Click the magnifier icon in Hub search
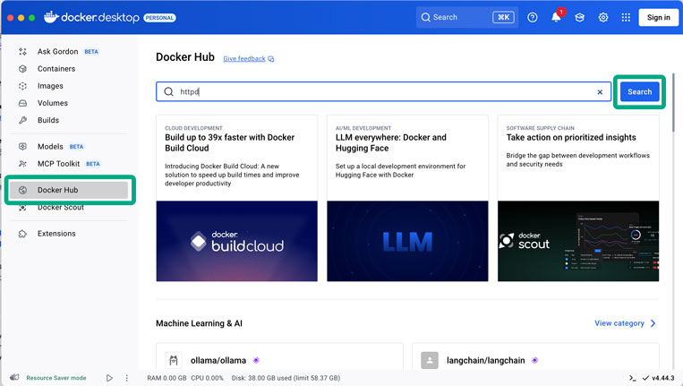Viewport: 683px width, 386px height. [x=168, y=92]
